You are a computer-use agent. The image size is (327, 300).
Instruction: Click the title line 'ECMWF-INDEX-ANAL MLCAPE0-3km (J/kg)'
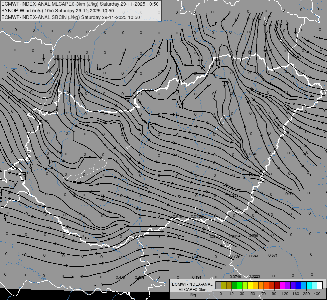tap(49, 4)
